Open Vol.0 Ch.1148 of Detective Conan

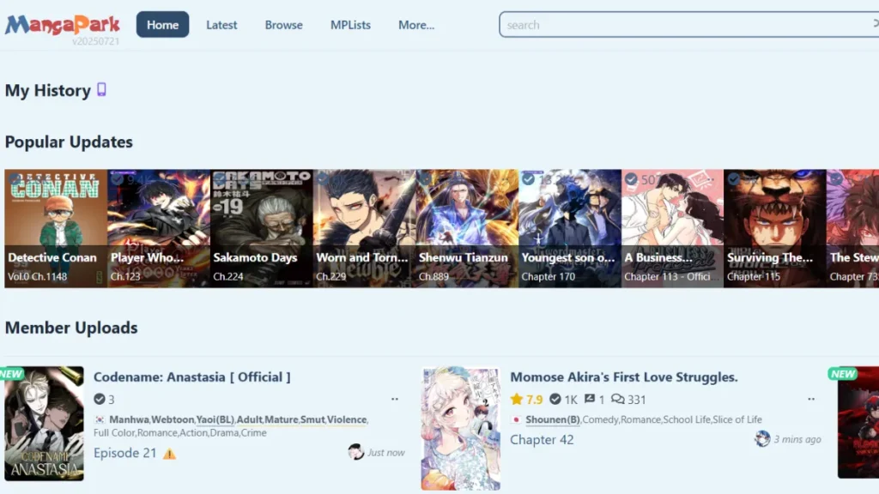[x=39, y=276]
